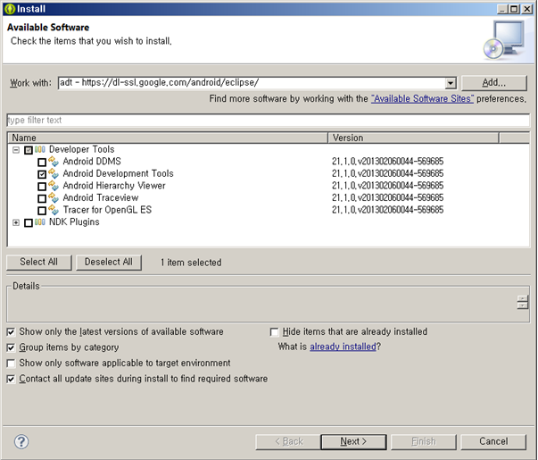This screenshot has width=538, height=460.
Task: Select Tracer for OpenGL ES row label
Action: coord(107,210)
